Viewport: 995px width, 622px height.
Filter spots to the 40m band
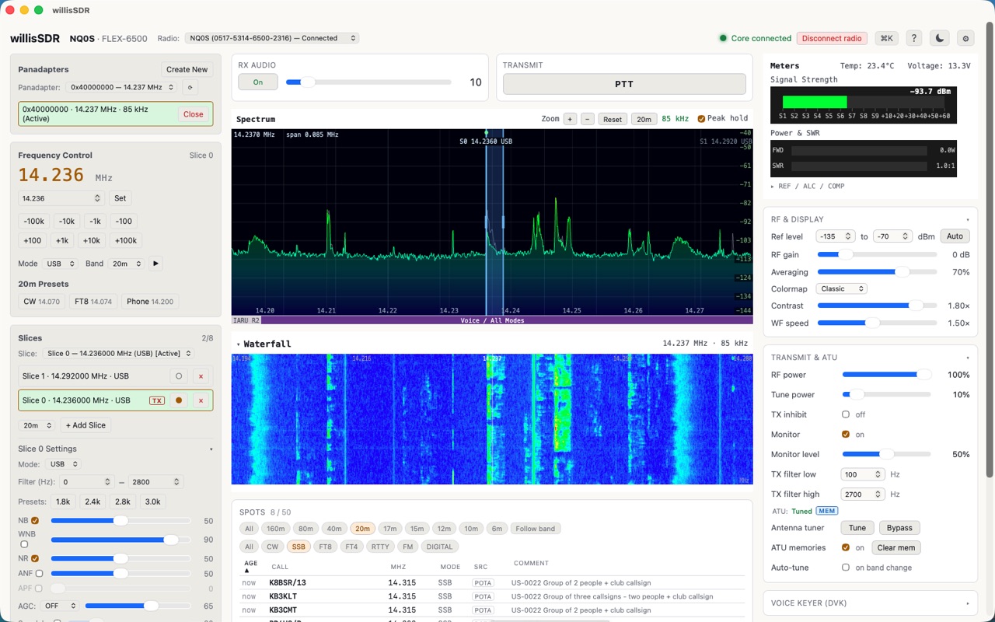click(333, 529)
